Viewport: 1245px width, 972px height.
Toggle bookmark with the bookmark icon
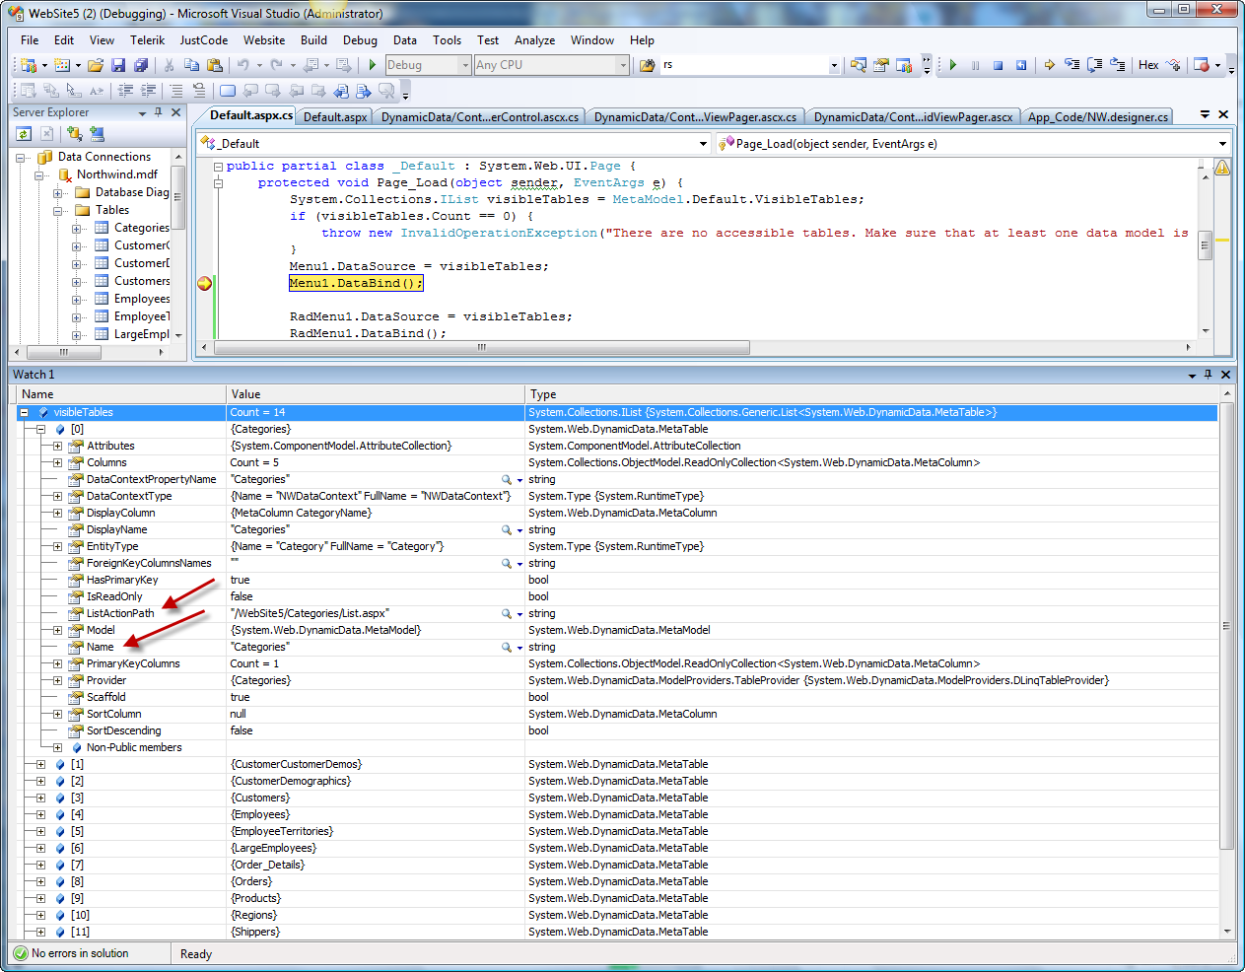pos(228,91)
